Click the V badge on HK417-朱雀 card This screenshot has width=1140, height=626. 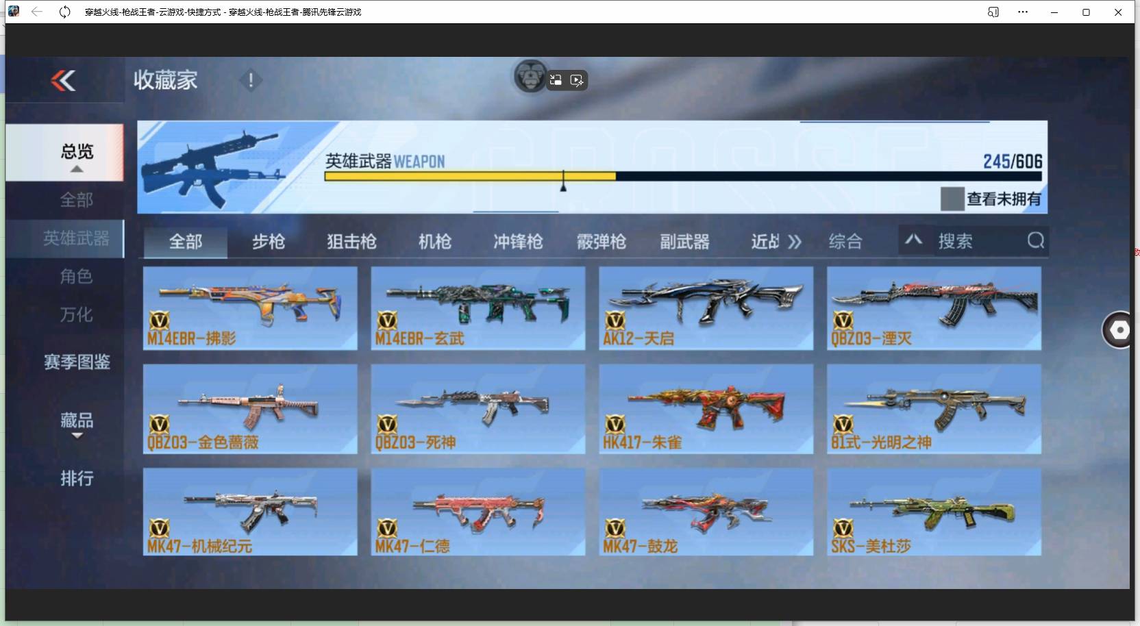(615, 425)
